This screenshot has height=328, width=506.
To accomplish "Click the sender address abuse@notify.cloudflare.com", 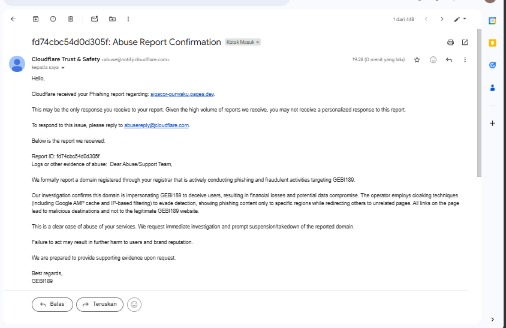I will coord(135,60).
